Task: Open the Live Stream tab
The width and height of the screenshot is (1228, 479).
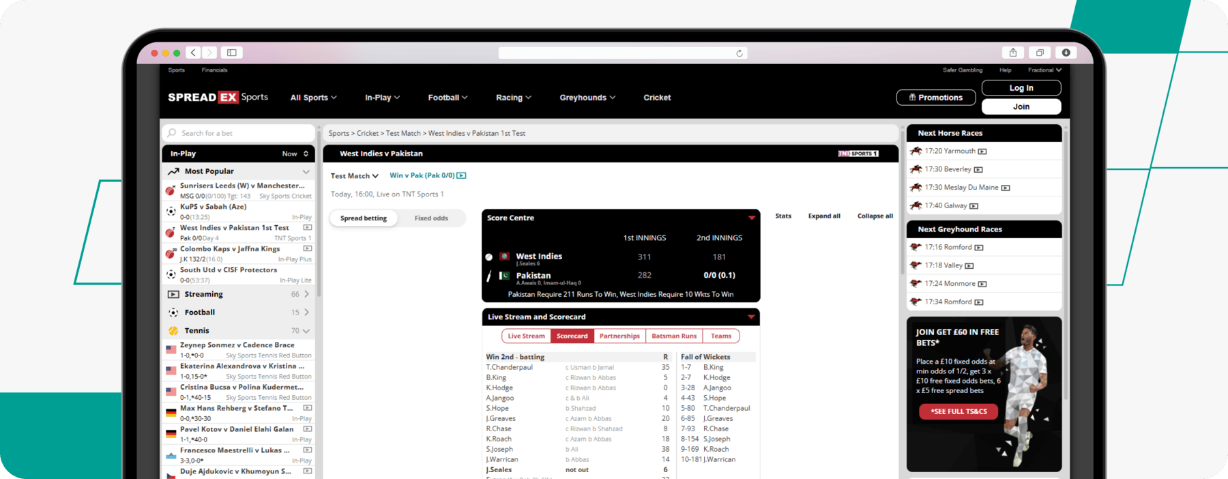Action: (526, 336)
